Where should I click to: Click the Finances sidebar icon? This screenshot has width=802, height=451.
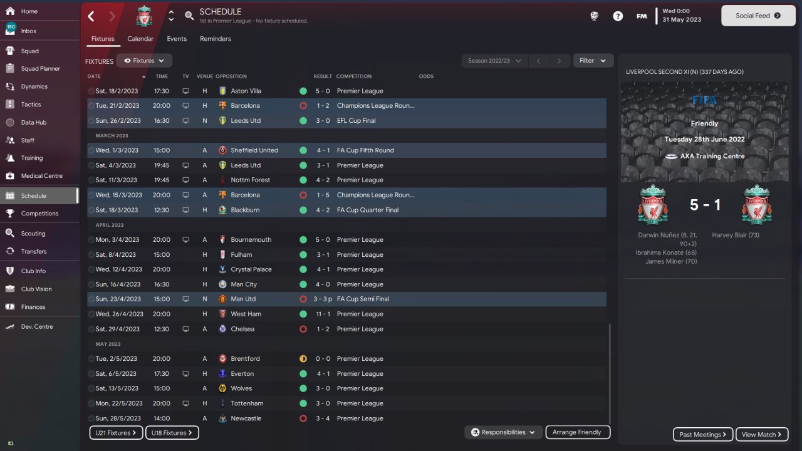point(10,307)
